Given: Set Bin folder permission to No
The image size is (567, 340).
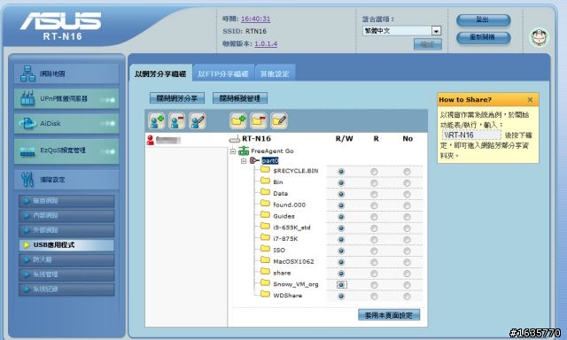Looking at the screenshot, I should click(x=407, y=183).
